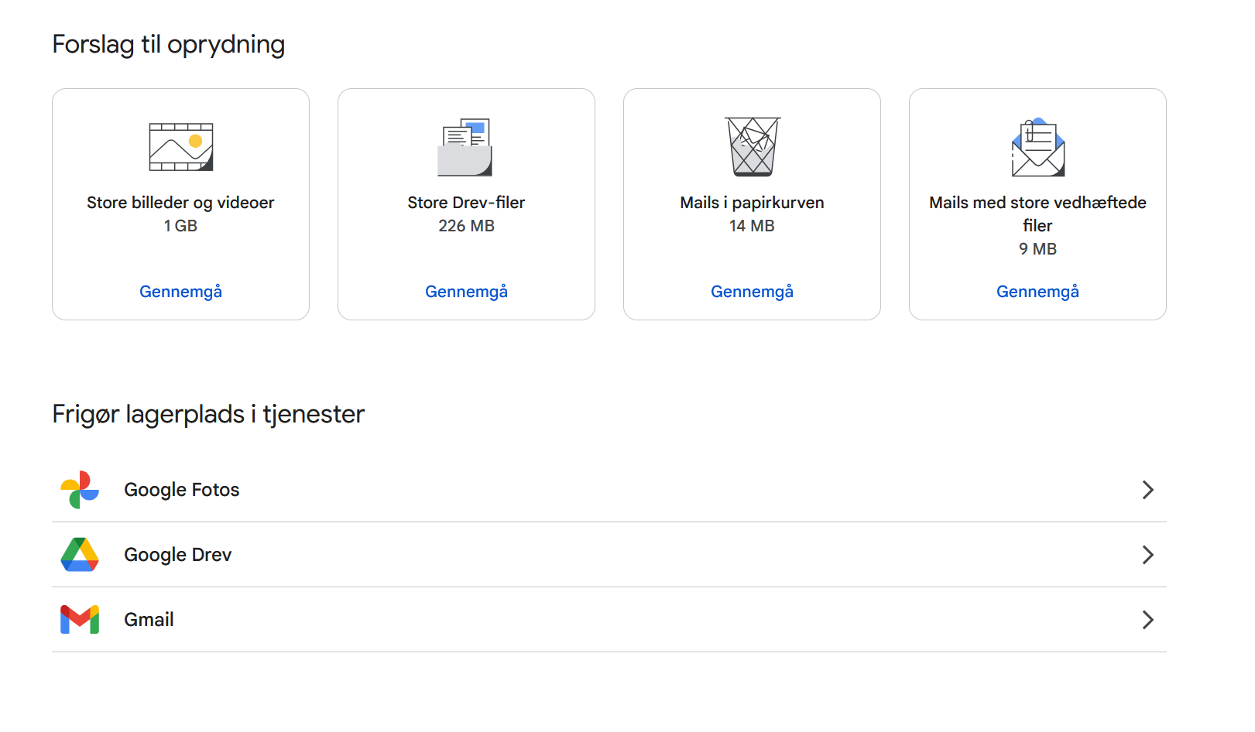Screen dimensions: 1255x732
Task: Click the large photos and videos icon
Action: coord(180,147)
